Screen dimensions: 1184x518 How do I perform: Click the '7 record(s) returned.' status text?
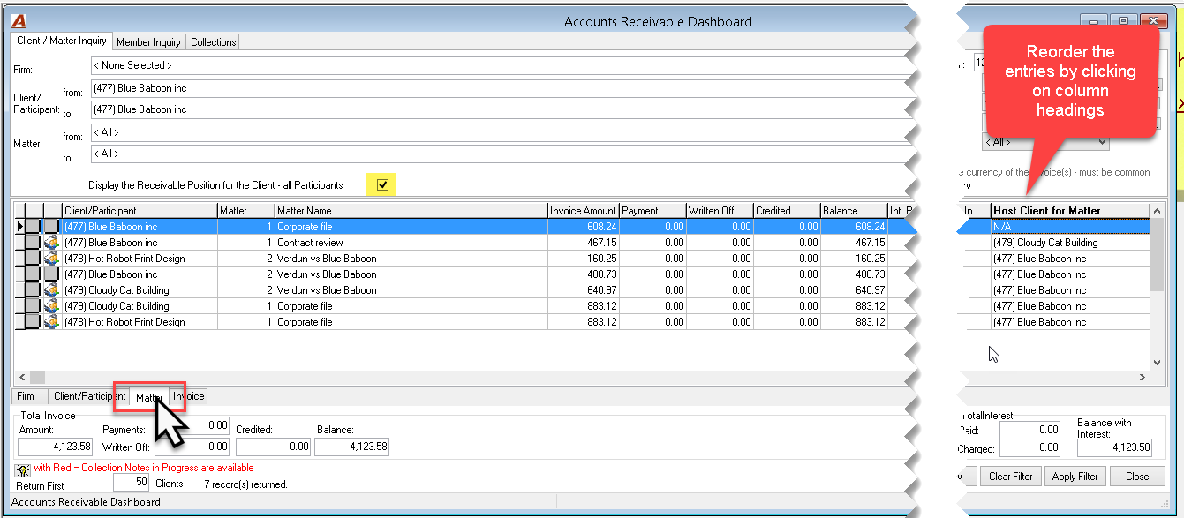(x=245, y=484)
